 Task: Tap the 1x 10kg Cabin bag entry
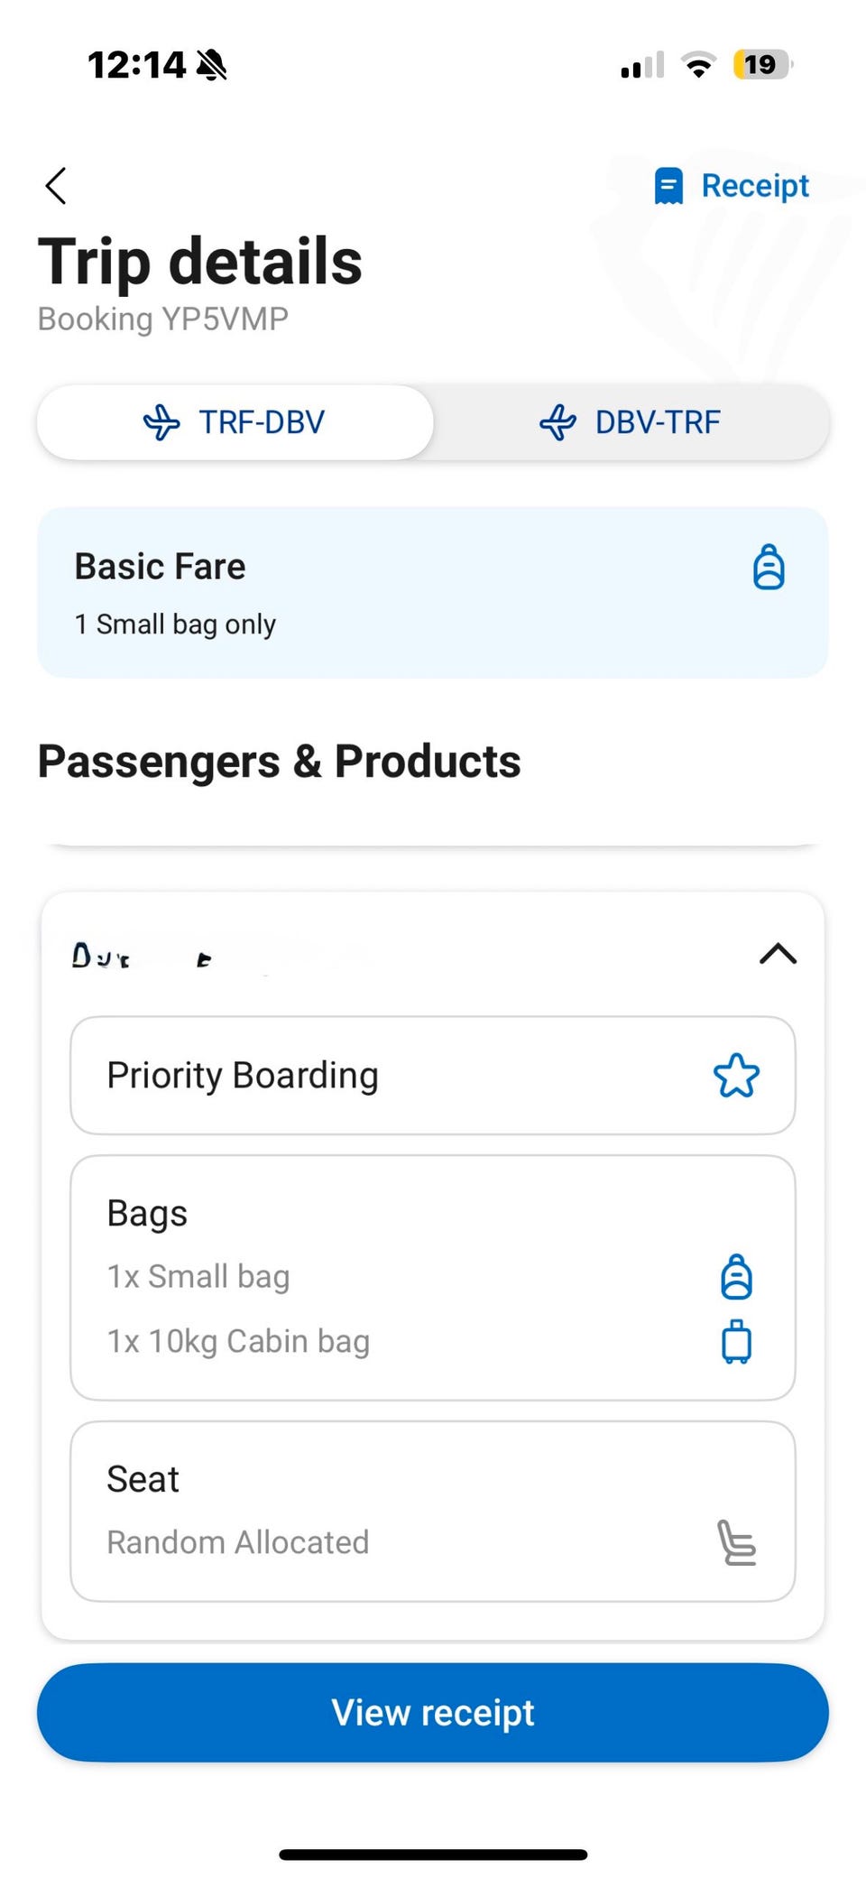point(238,1342)
